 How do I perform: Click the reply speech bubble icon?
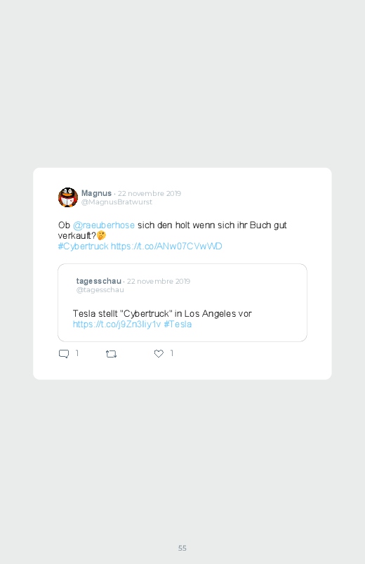(x=64, y=354)
